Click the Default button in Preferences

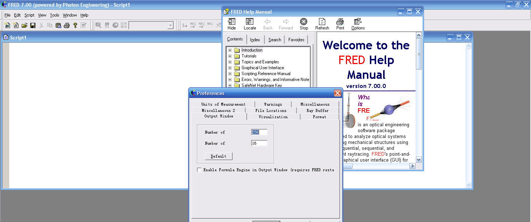[x=219, y=156]
